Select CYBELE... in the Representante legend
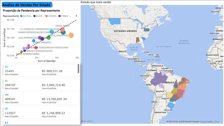Viewport: 224px width, 126px height. pyautogui.click(x=64, y=16)
